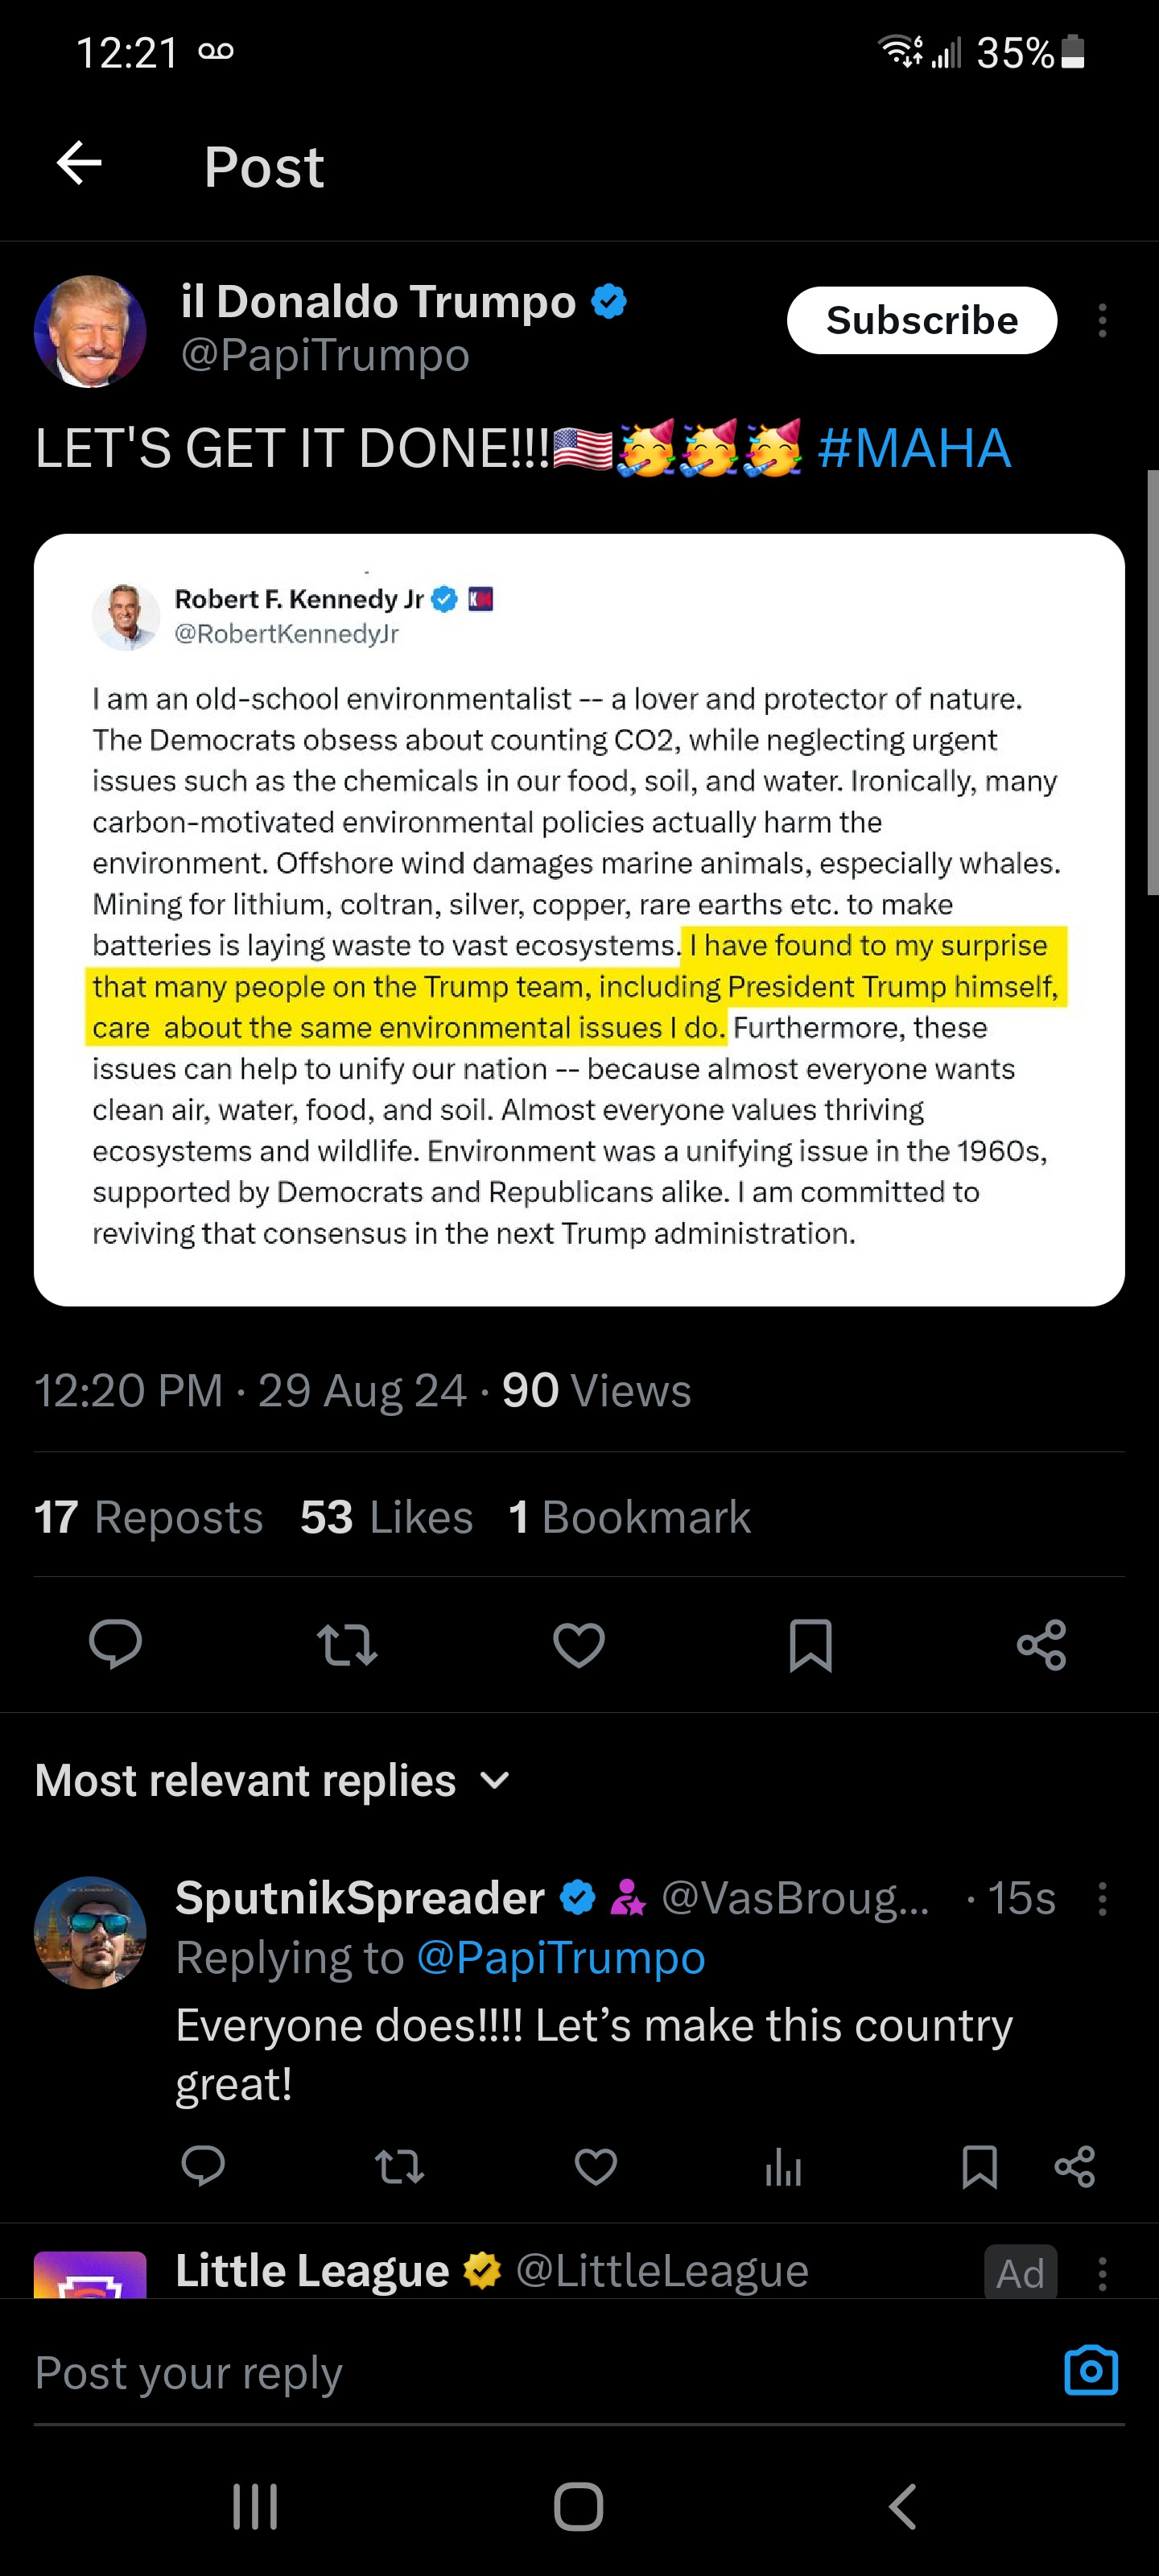1159x2576 pixels.
Task: Open the Robert F. Kennedy Jr screenshot image
Action: 579,919
